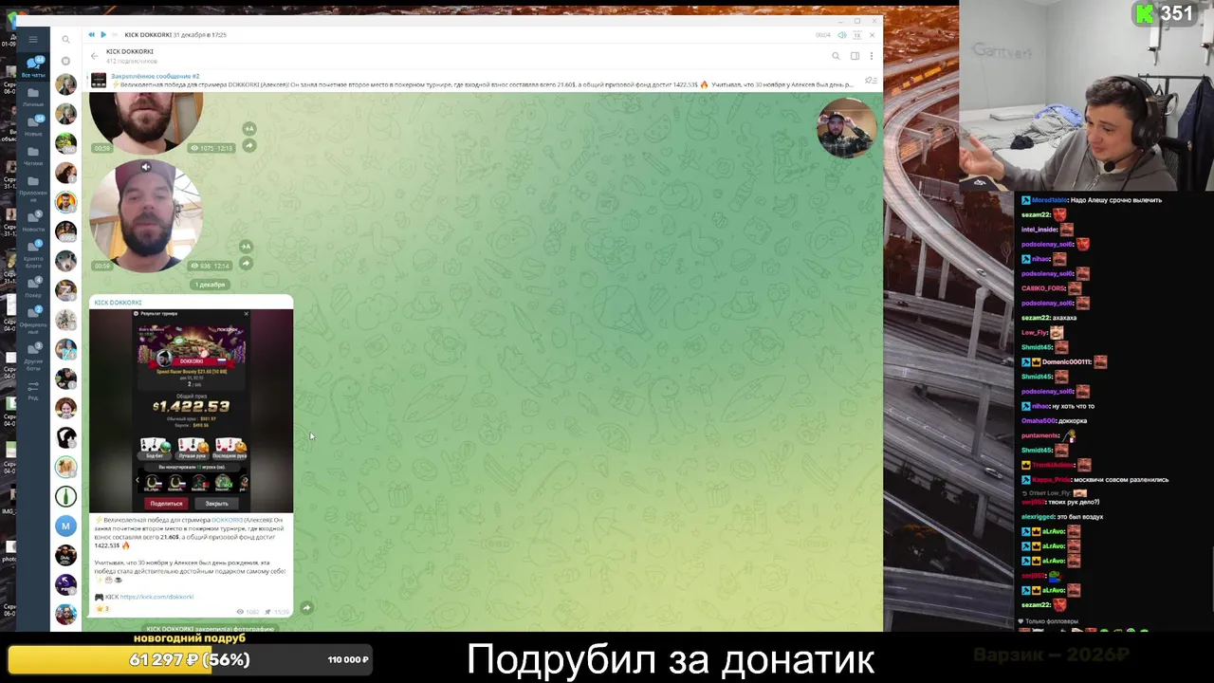Translate video message posted at 12:14
Image resolution: width=1214 pixels, height=683 pixels.
(246, 247)
